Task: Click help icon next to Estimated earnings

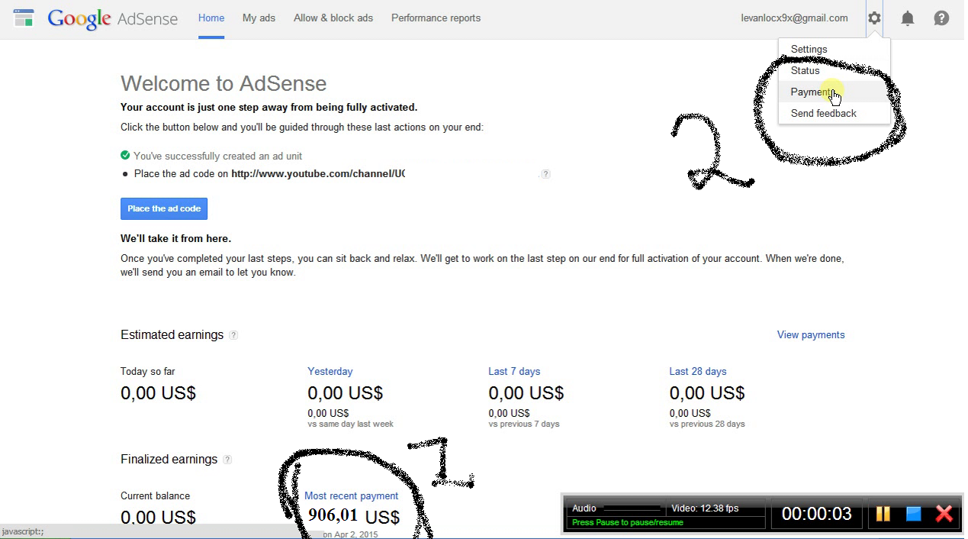Action: coord(233,335)
